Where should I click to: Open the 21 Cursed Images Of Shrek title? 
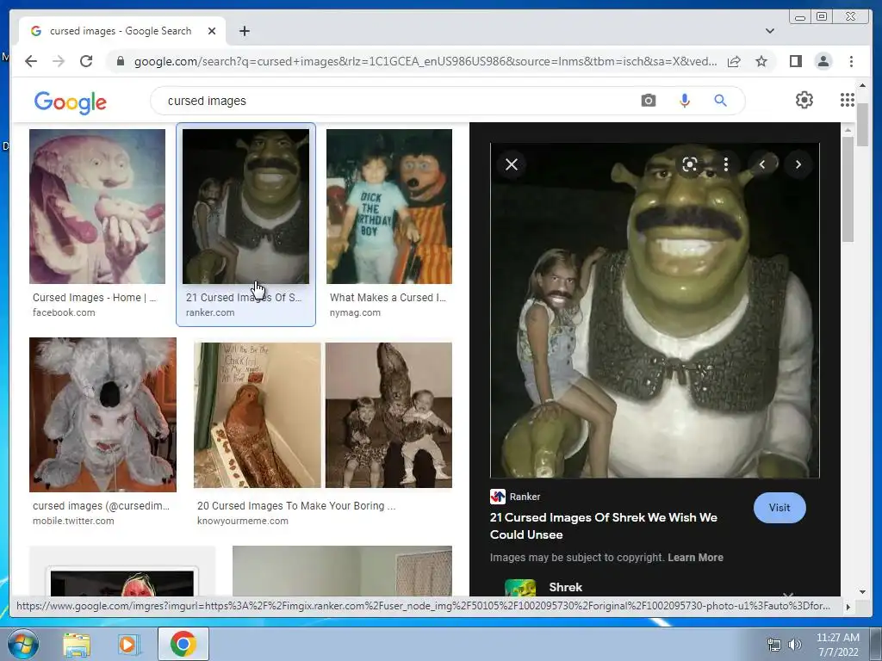[603, 526]
